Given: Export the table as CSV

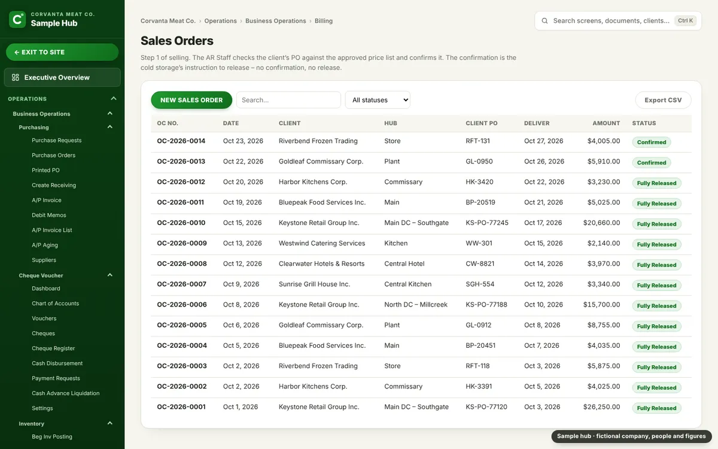Looking at the screenshot, I should (663, 100).
